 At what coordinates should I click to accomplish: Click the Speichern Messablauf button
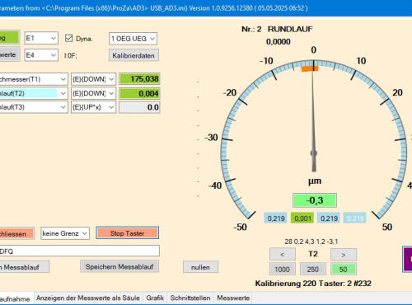[119, 266]
